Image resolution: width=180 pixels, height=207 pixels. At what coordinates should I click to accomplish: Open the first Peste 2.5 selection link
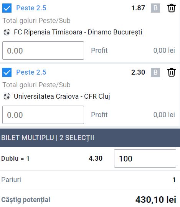point(31,8)
